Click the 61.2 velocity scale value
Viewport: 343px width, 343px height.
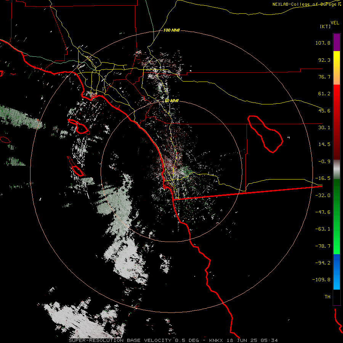click(x=324, y=94)
